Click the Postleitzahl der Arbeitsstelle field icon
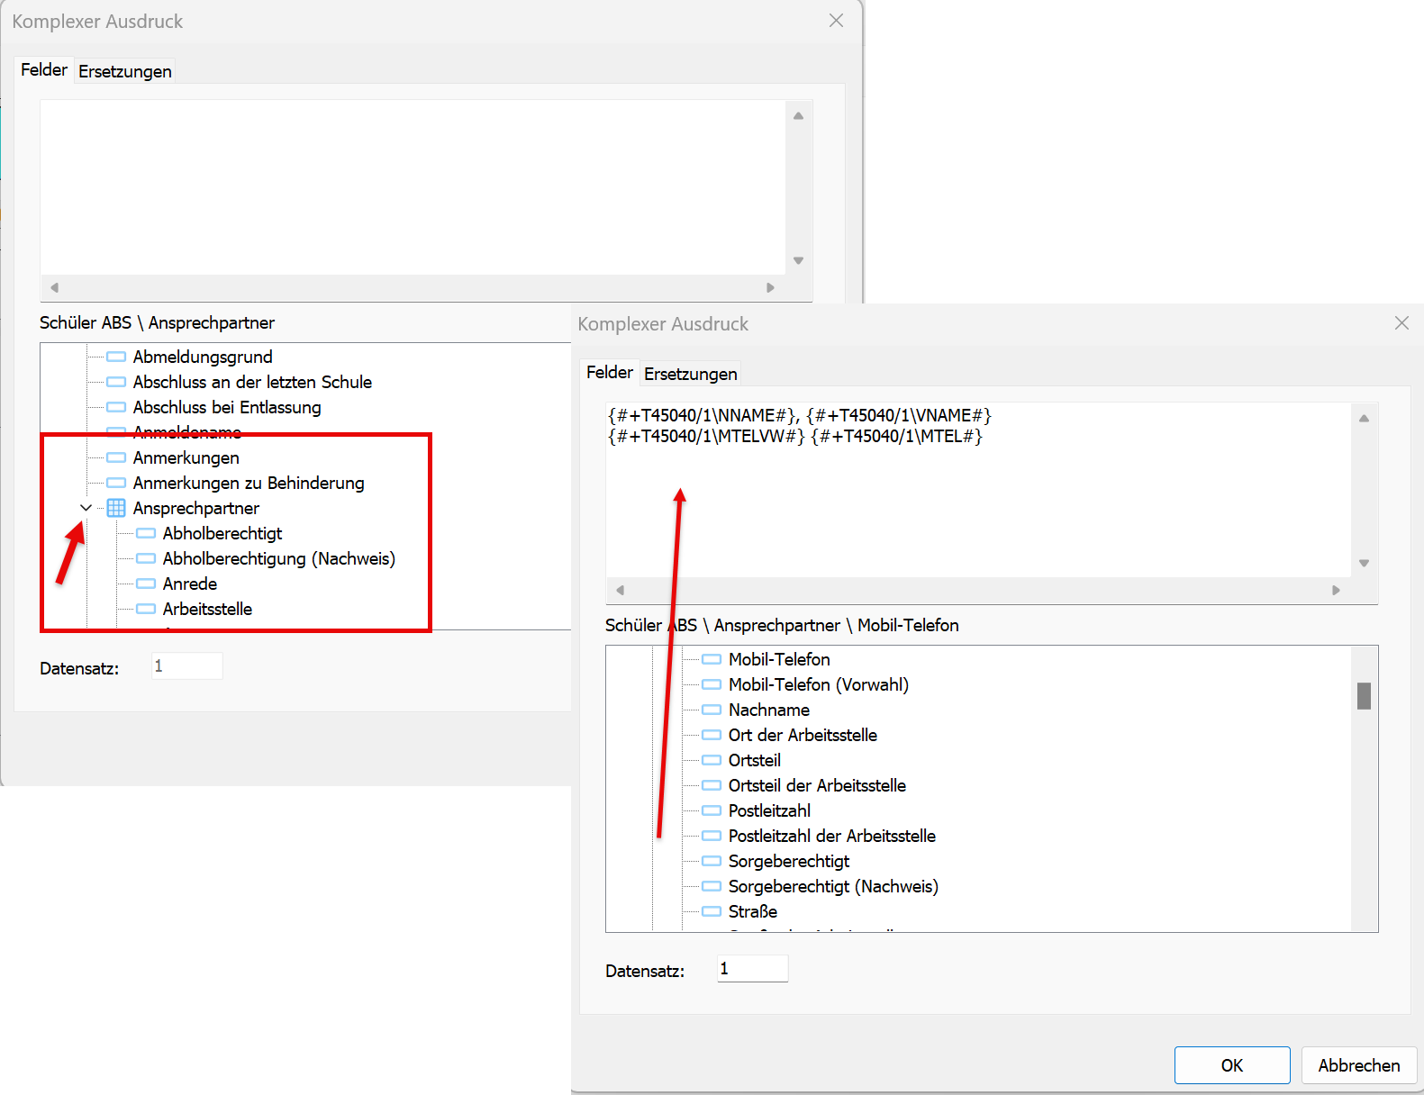 [712, 836]
